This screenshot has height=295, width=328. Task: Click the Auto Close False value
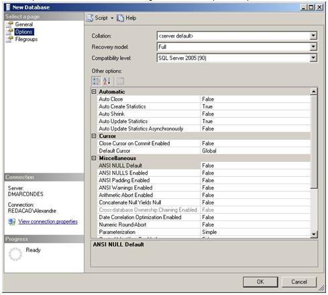pyautogui.click(x=208, y=99)
